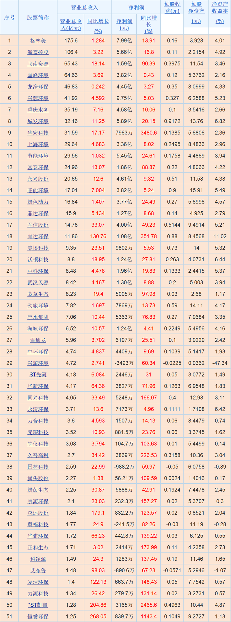Open the 兴蓉环境 stock link
Screen dimensions: 231x622
pyautogui.click(x=38, y=98)
